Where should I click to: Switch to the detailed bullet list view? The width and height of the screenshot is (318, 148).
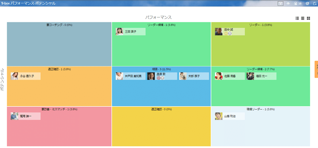[297, 18]
